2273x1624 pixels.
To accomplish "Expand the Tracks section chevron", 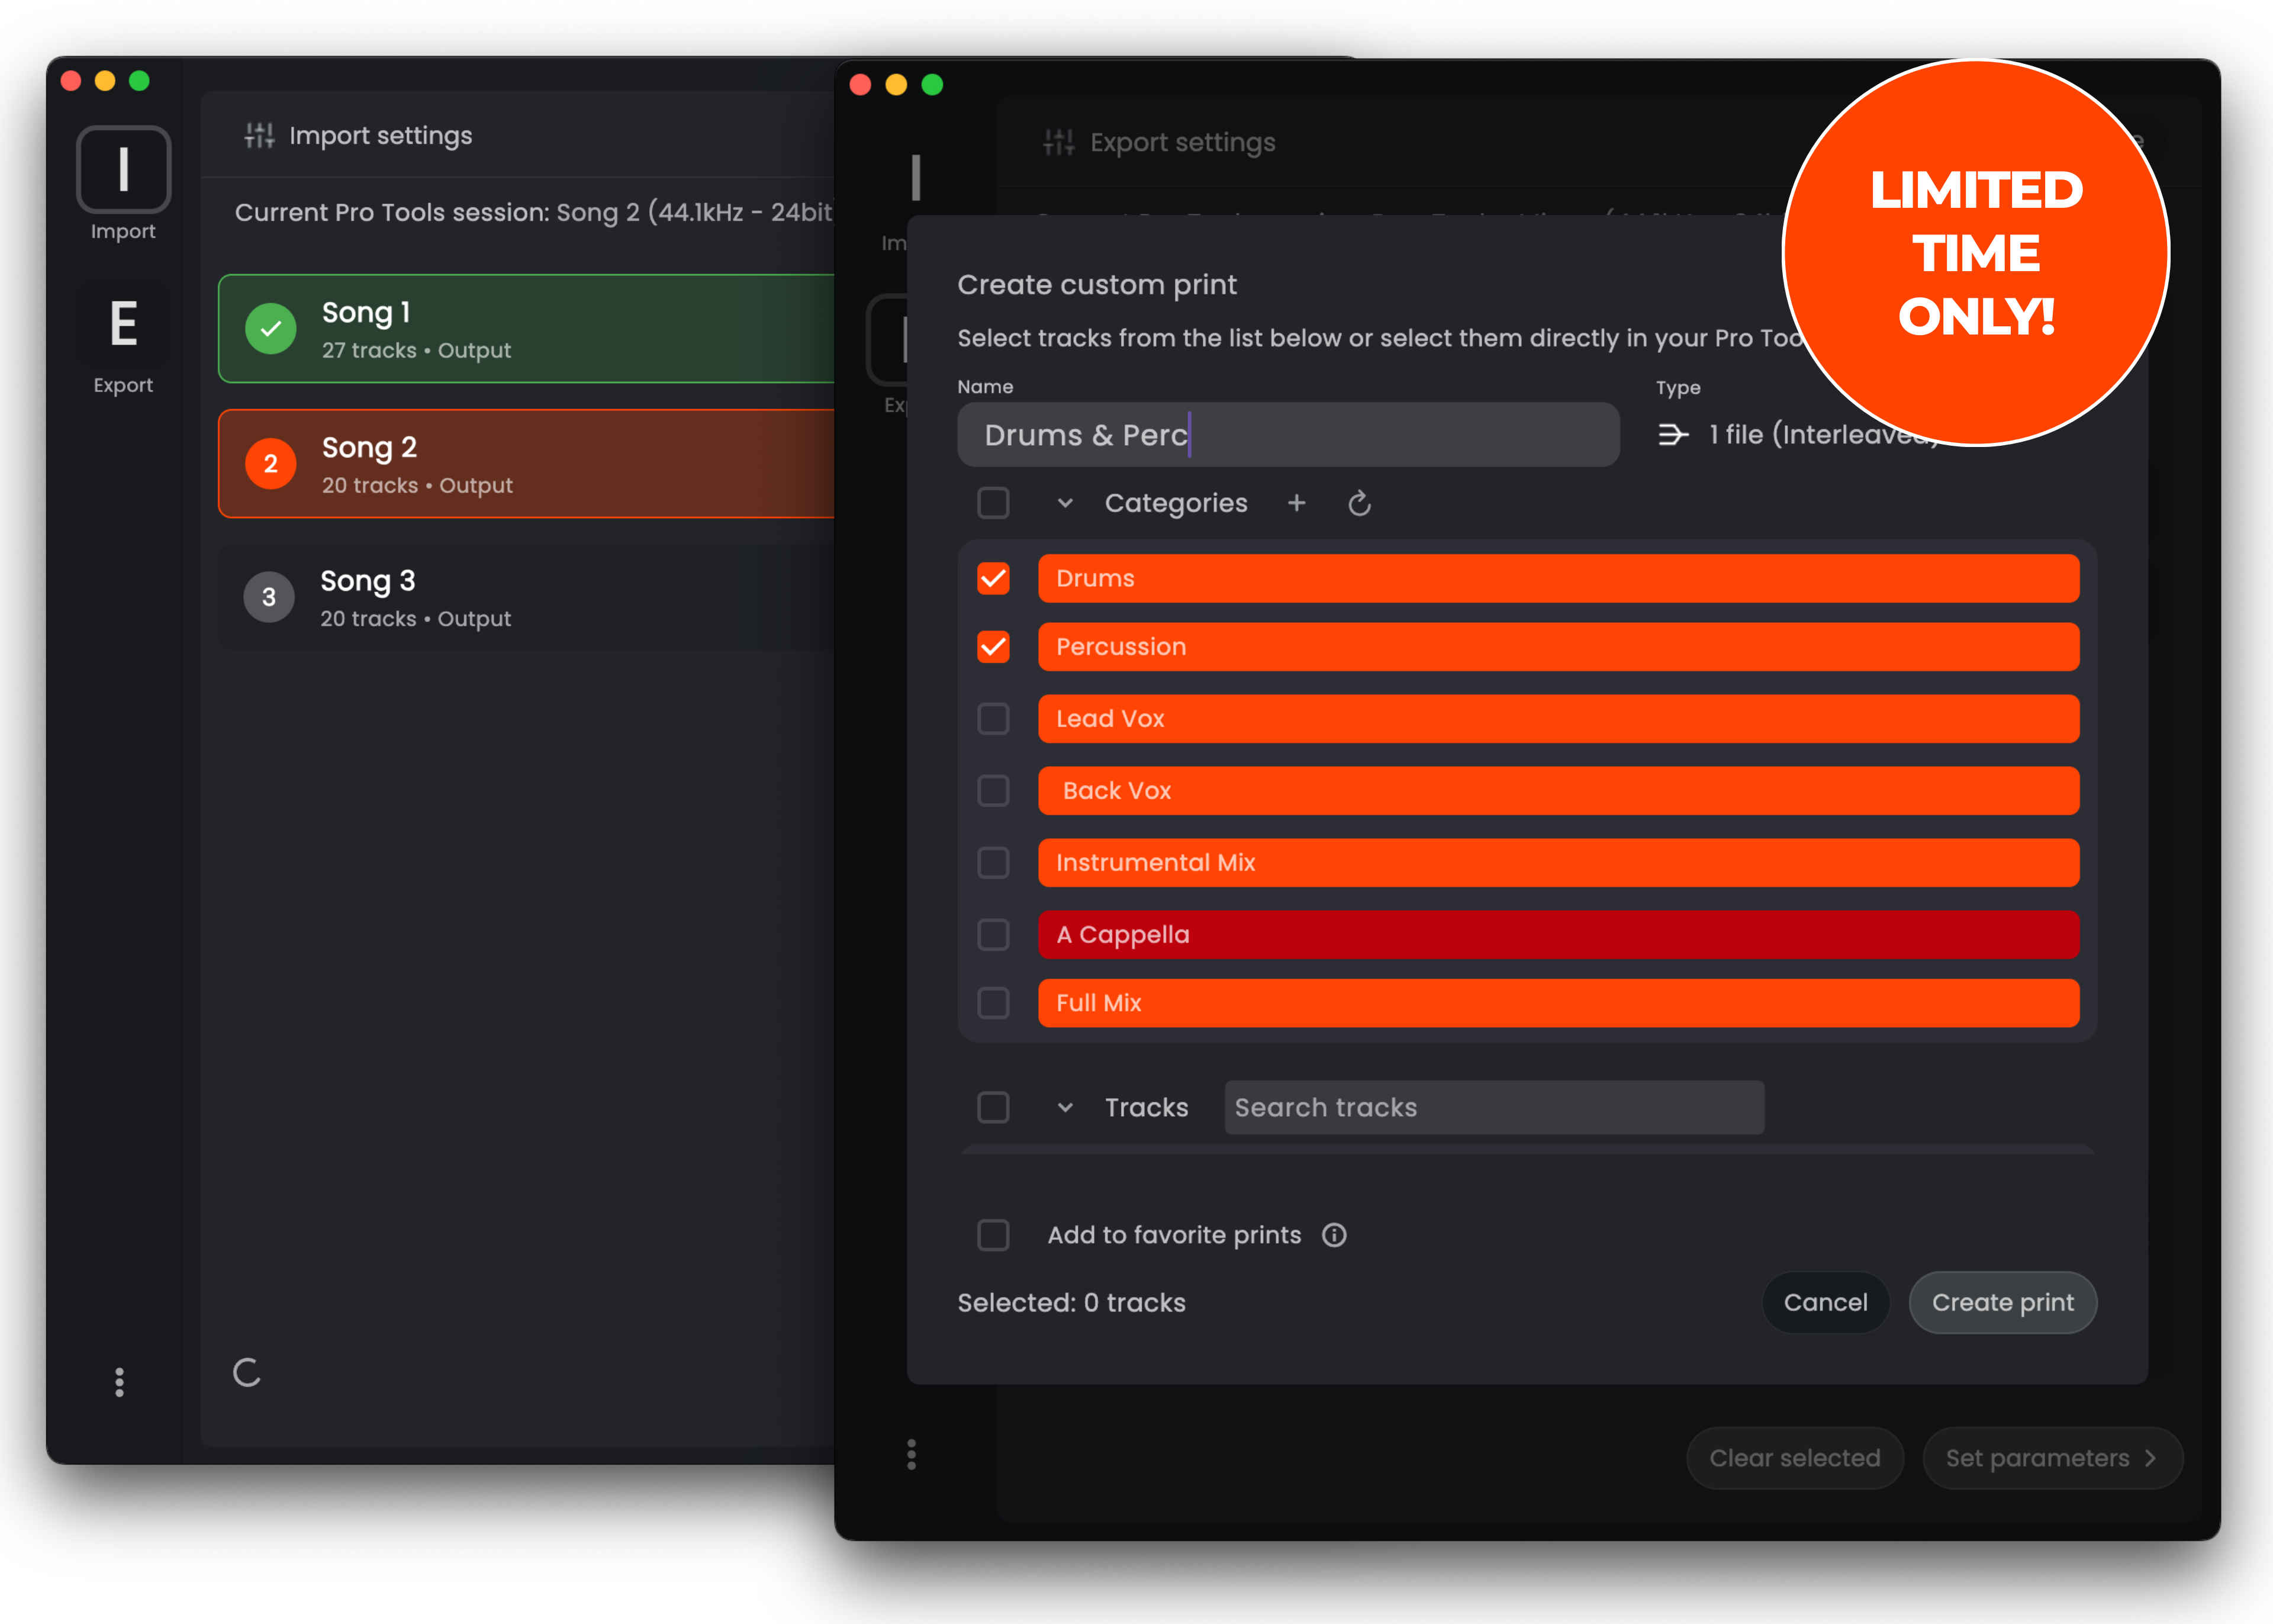I will [x=1064, y=1108].
